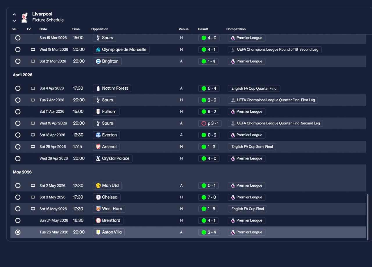Click the Man Utd club badge

click(x=98, y=185)
